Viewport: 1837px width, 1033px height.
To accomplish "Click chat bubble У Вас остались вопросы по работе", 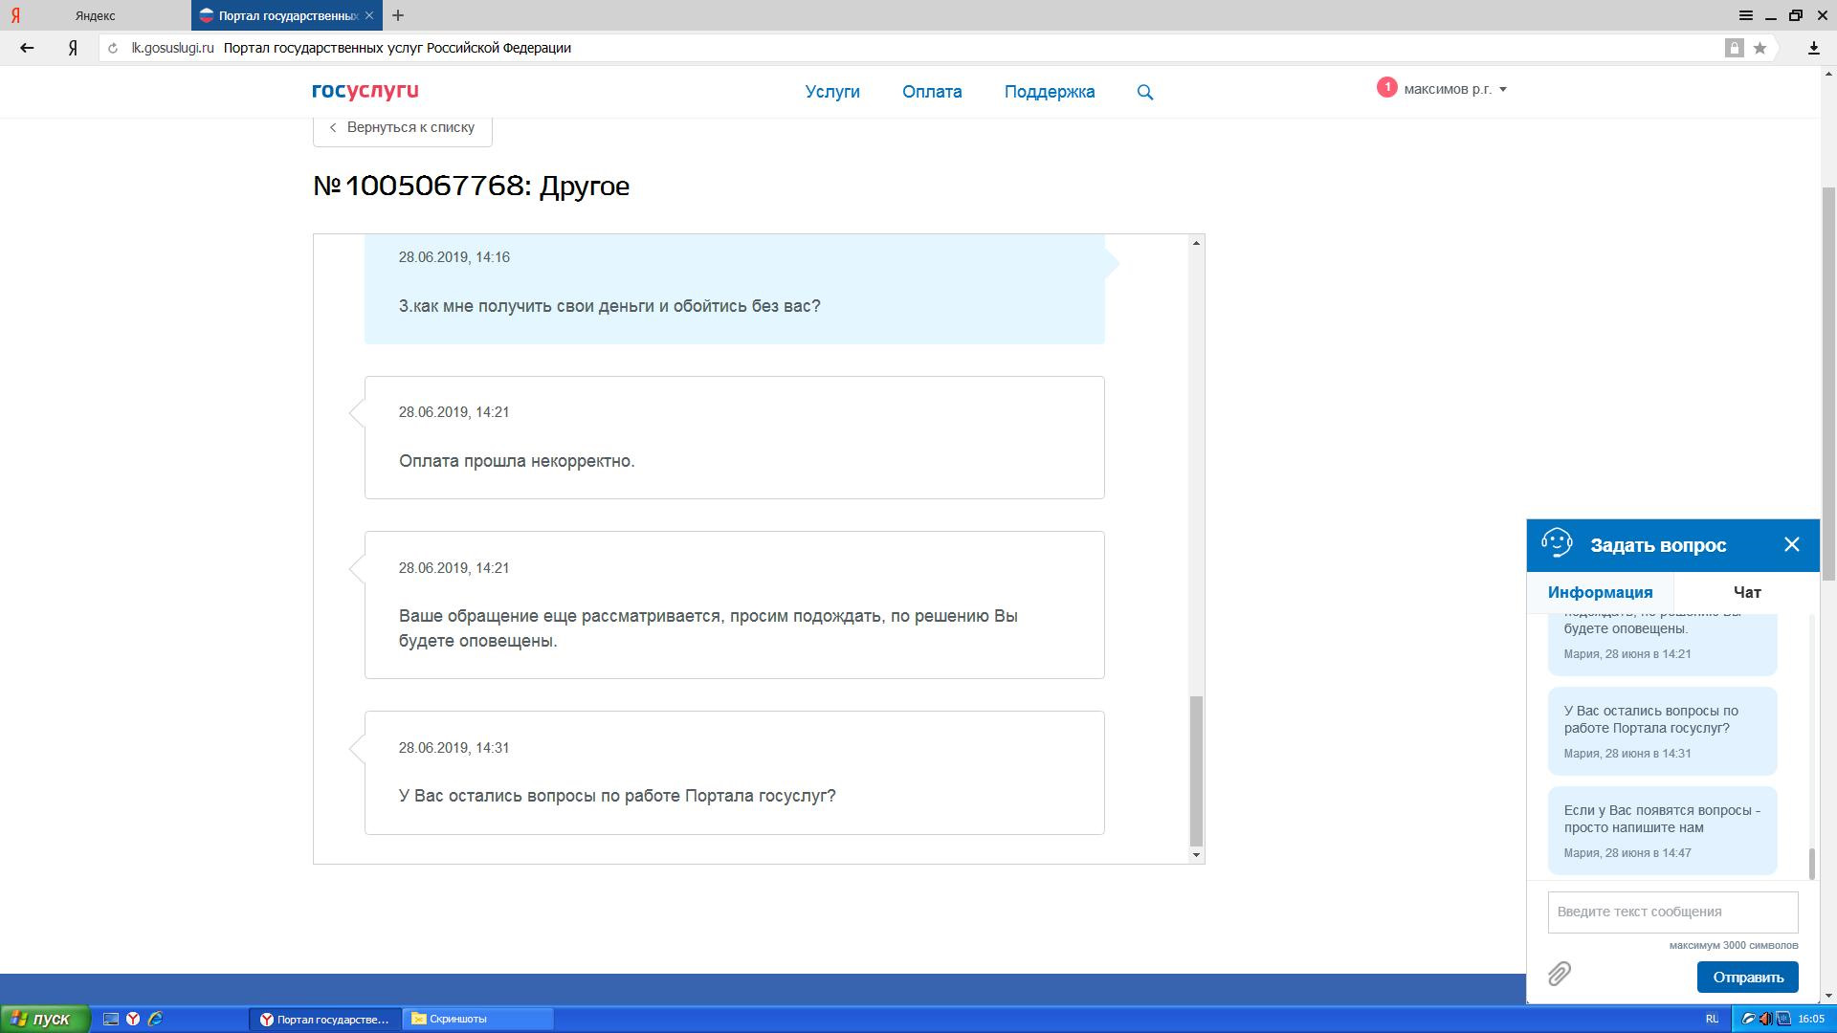I will click(x=1662, y=731).
